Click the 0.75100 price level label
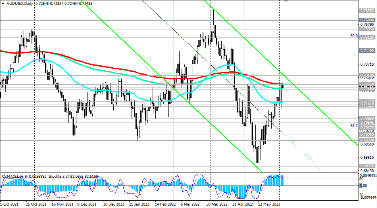 [367, 37]
